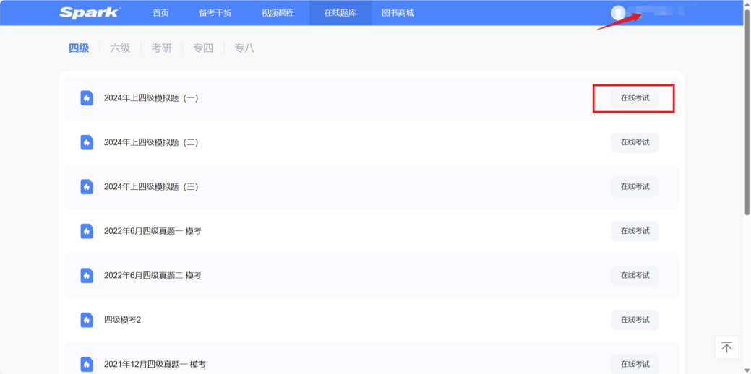Open the 图书商城 navigation item
This screenshot has height=374, width=751.
point(398,12)
